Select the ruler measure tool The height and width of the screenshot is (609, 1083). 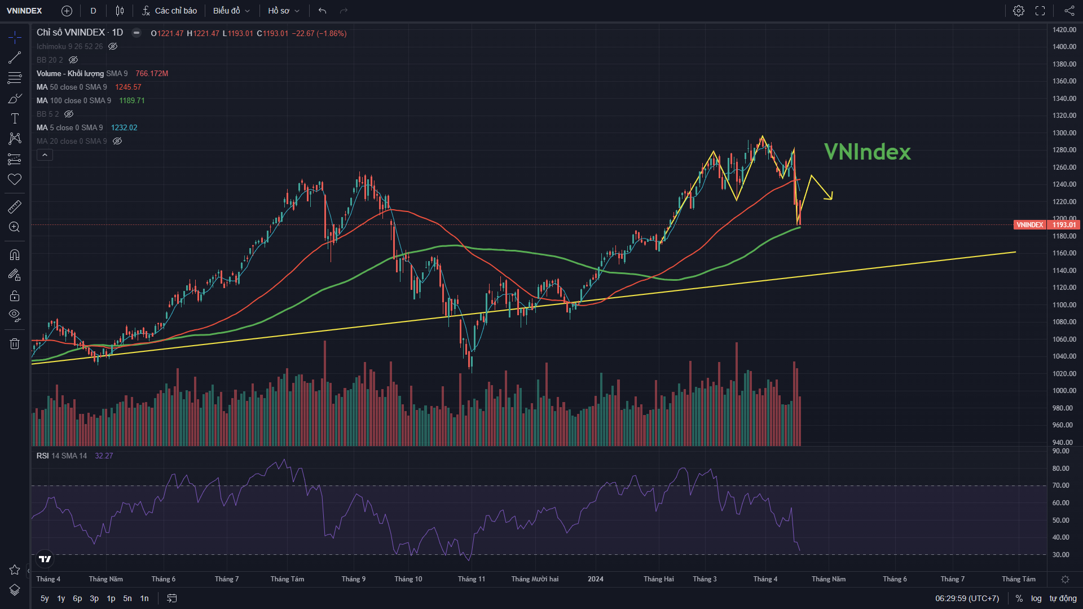pos(15,207)
